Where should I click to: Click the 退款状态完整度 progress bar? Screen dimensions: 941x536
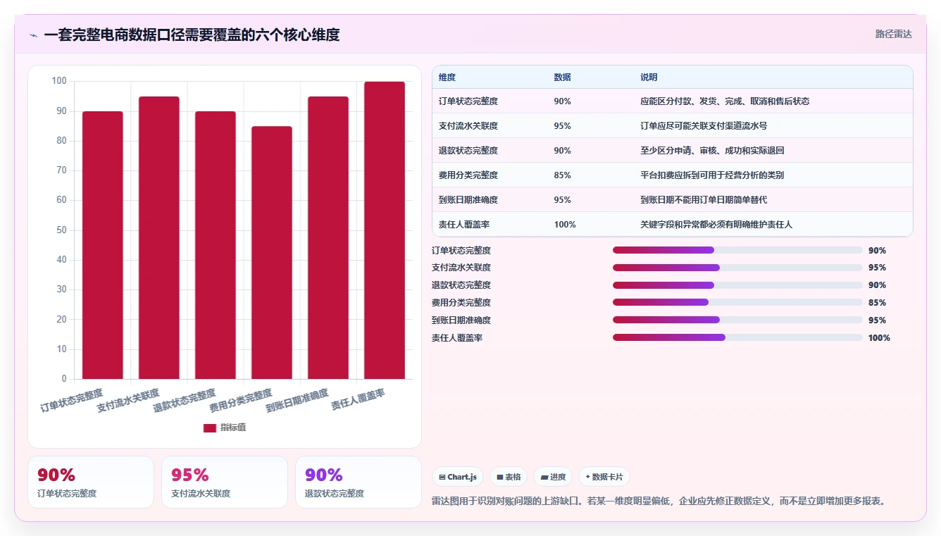(737, 285)
